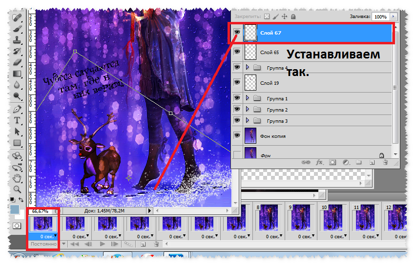416x266 pixels.
Task: Swap foreground and background colors
Action: pos(21,199)
